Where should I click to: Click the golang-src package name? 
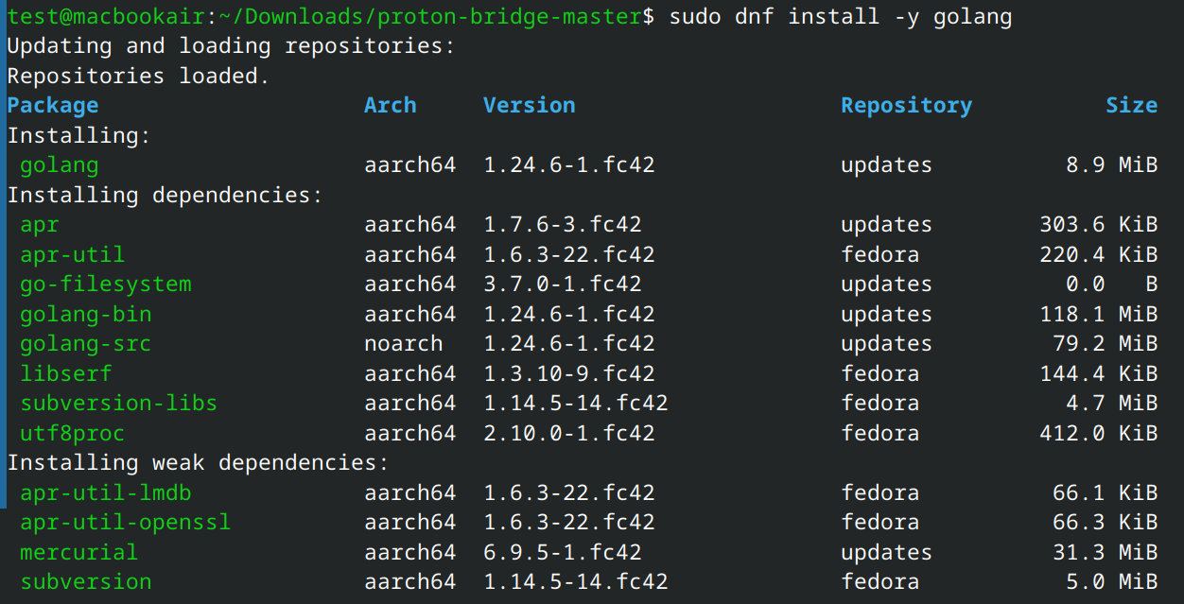(85, 344)
